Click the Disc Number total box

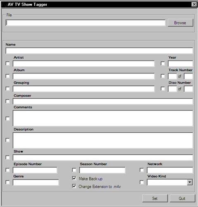tap(188, 89)
